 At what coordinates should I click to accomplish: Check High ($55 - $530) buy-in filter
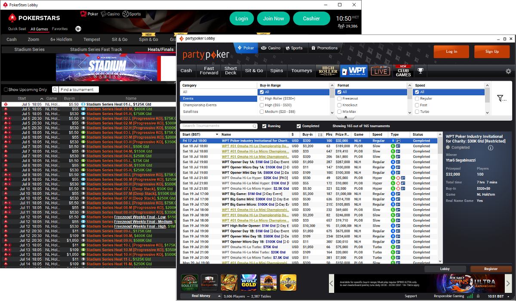coord(261,105)
